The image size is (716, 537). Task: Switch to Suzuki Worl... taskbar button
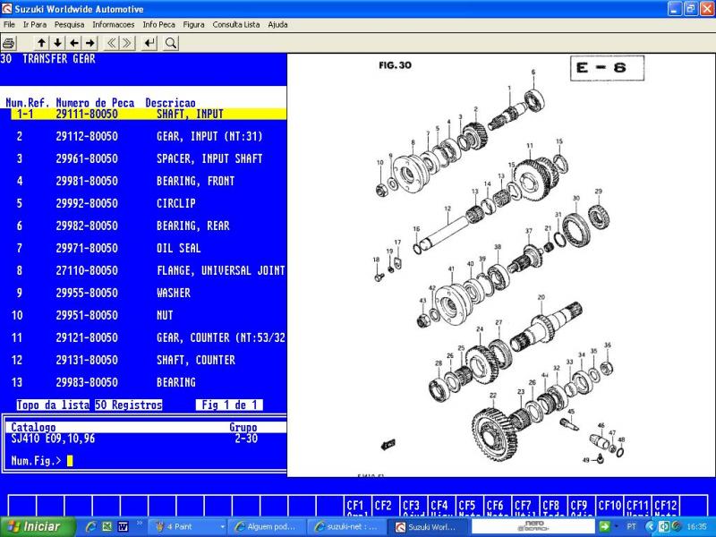click(428, 526)
